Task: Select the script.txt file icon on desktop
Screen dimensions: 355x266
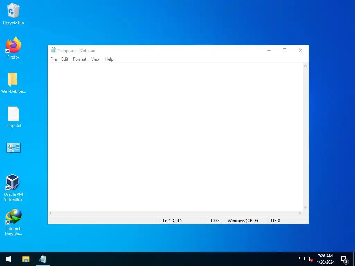Action: tap(14, 117)
